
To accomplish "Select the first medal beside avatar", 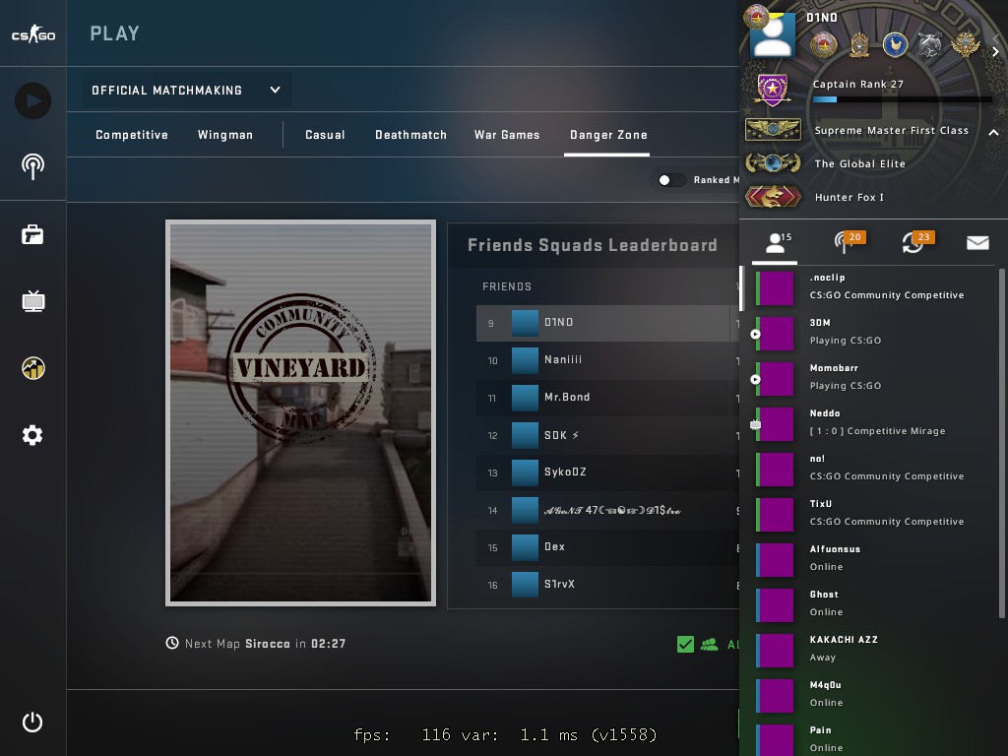I will (x=824, y=45).
